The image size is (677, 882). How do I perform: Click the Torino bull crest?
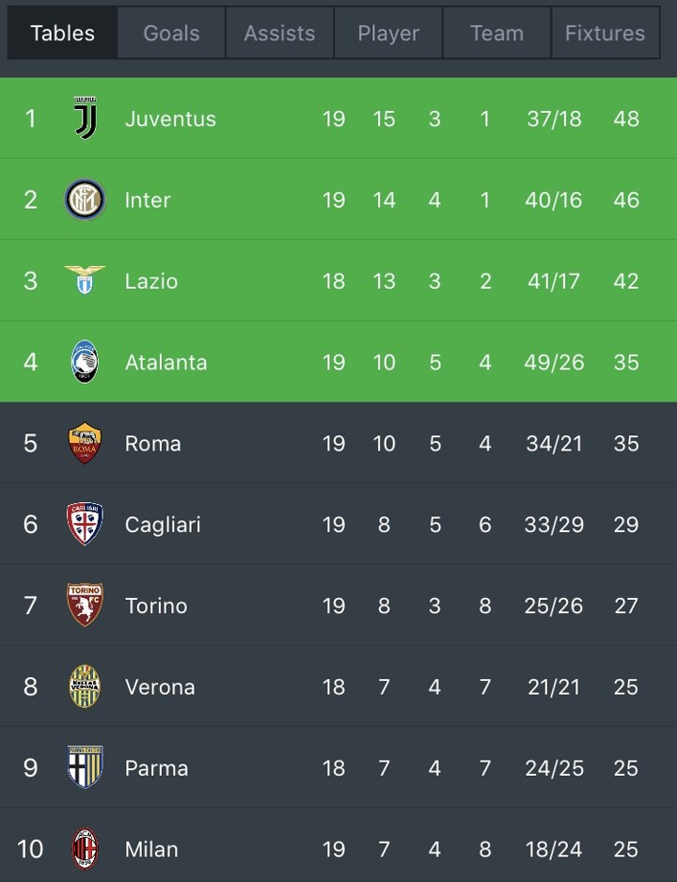pyautogui.click(x=85, y=606)
